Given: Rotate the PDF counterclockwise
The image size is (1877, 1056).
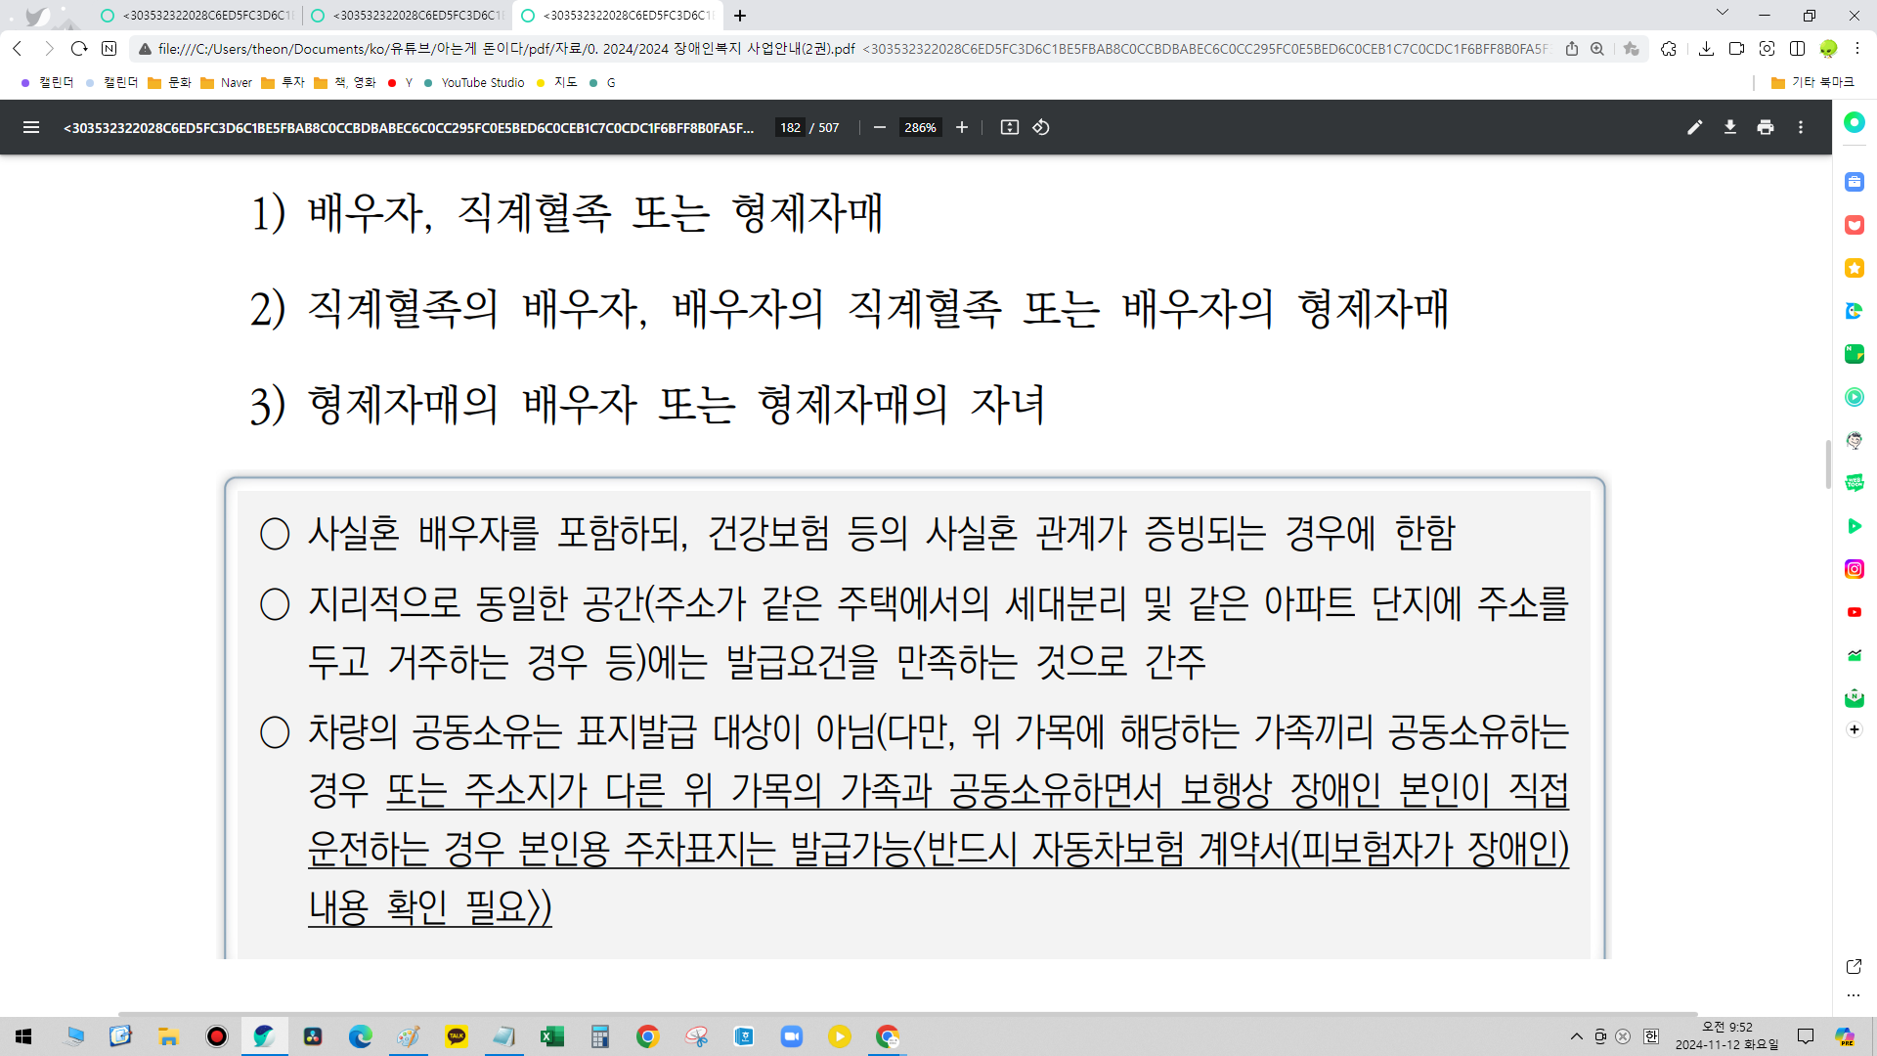Looking at the screenshot, I should click(1041, 127).
